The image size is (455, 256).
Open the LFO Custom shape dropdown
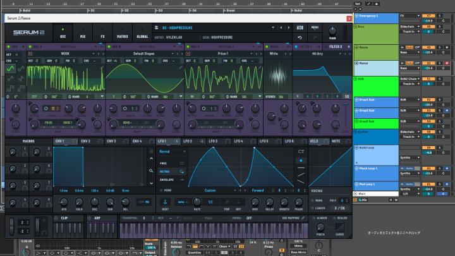(235, 190)
